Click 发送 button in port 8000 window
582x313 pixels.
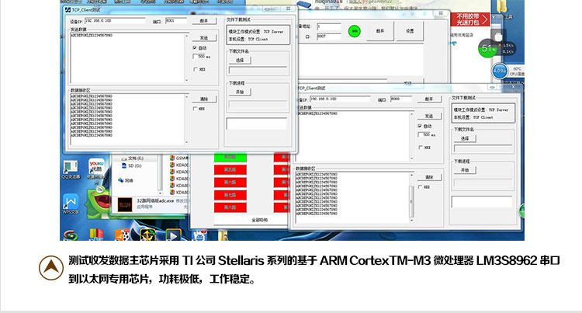coord(429,117)
